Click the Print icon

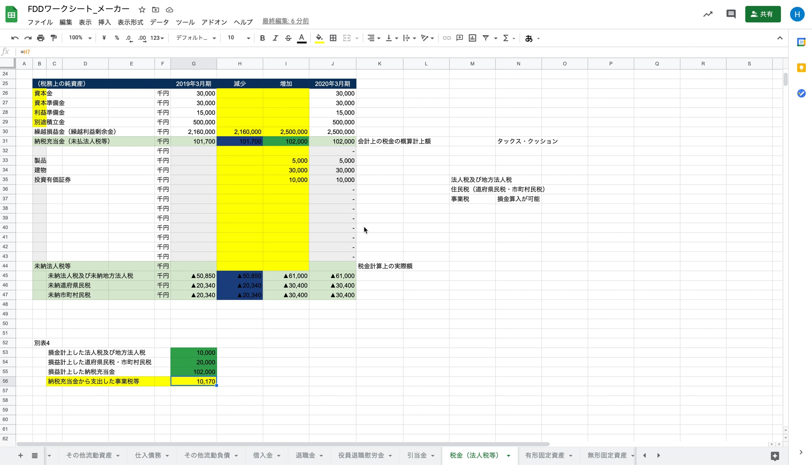click(x=40, y=38)
